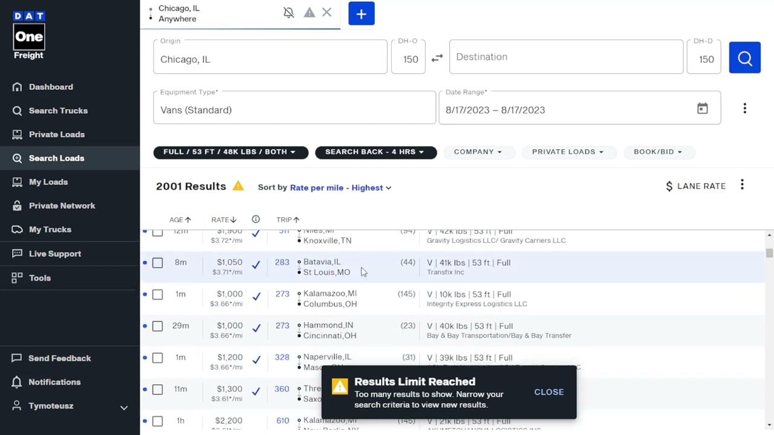Open the date range calendar icon
The height and width of the screenshot is (435, 774).
[702, 109]
